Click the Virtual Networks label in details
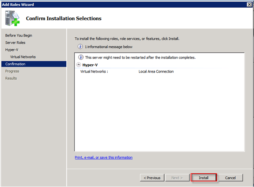 click(94, 71)
